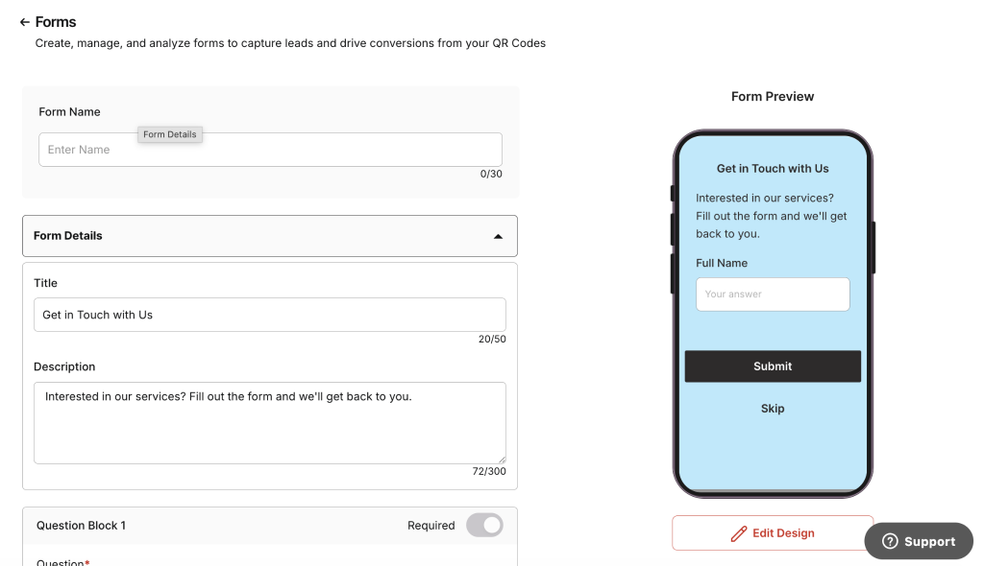Click the Your answer field in preview
The image size is (984, 566).
click(773, 294)
